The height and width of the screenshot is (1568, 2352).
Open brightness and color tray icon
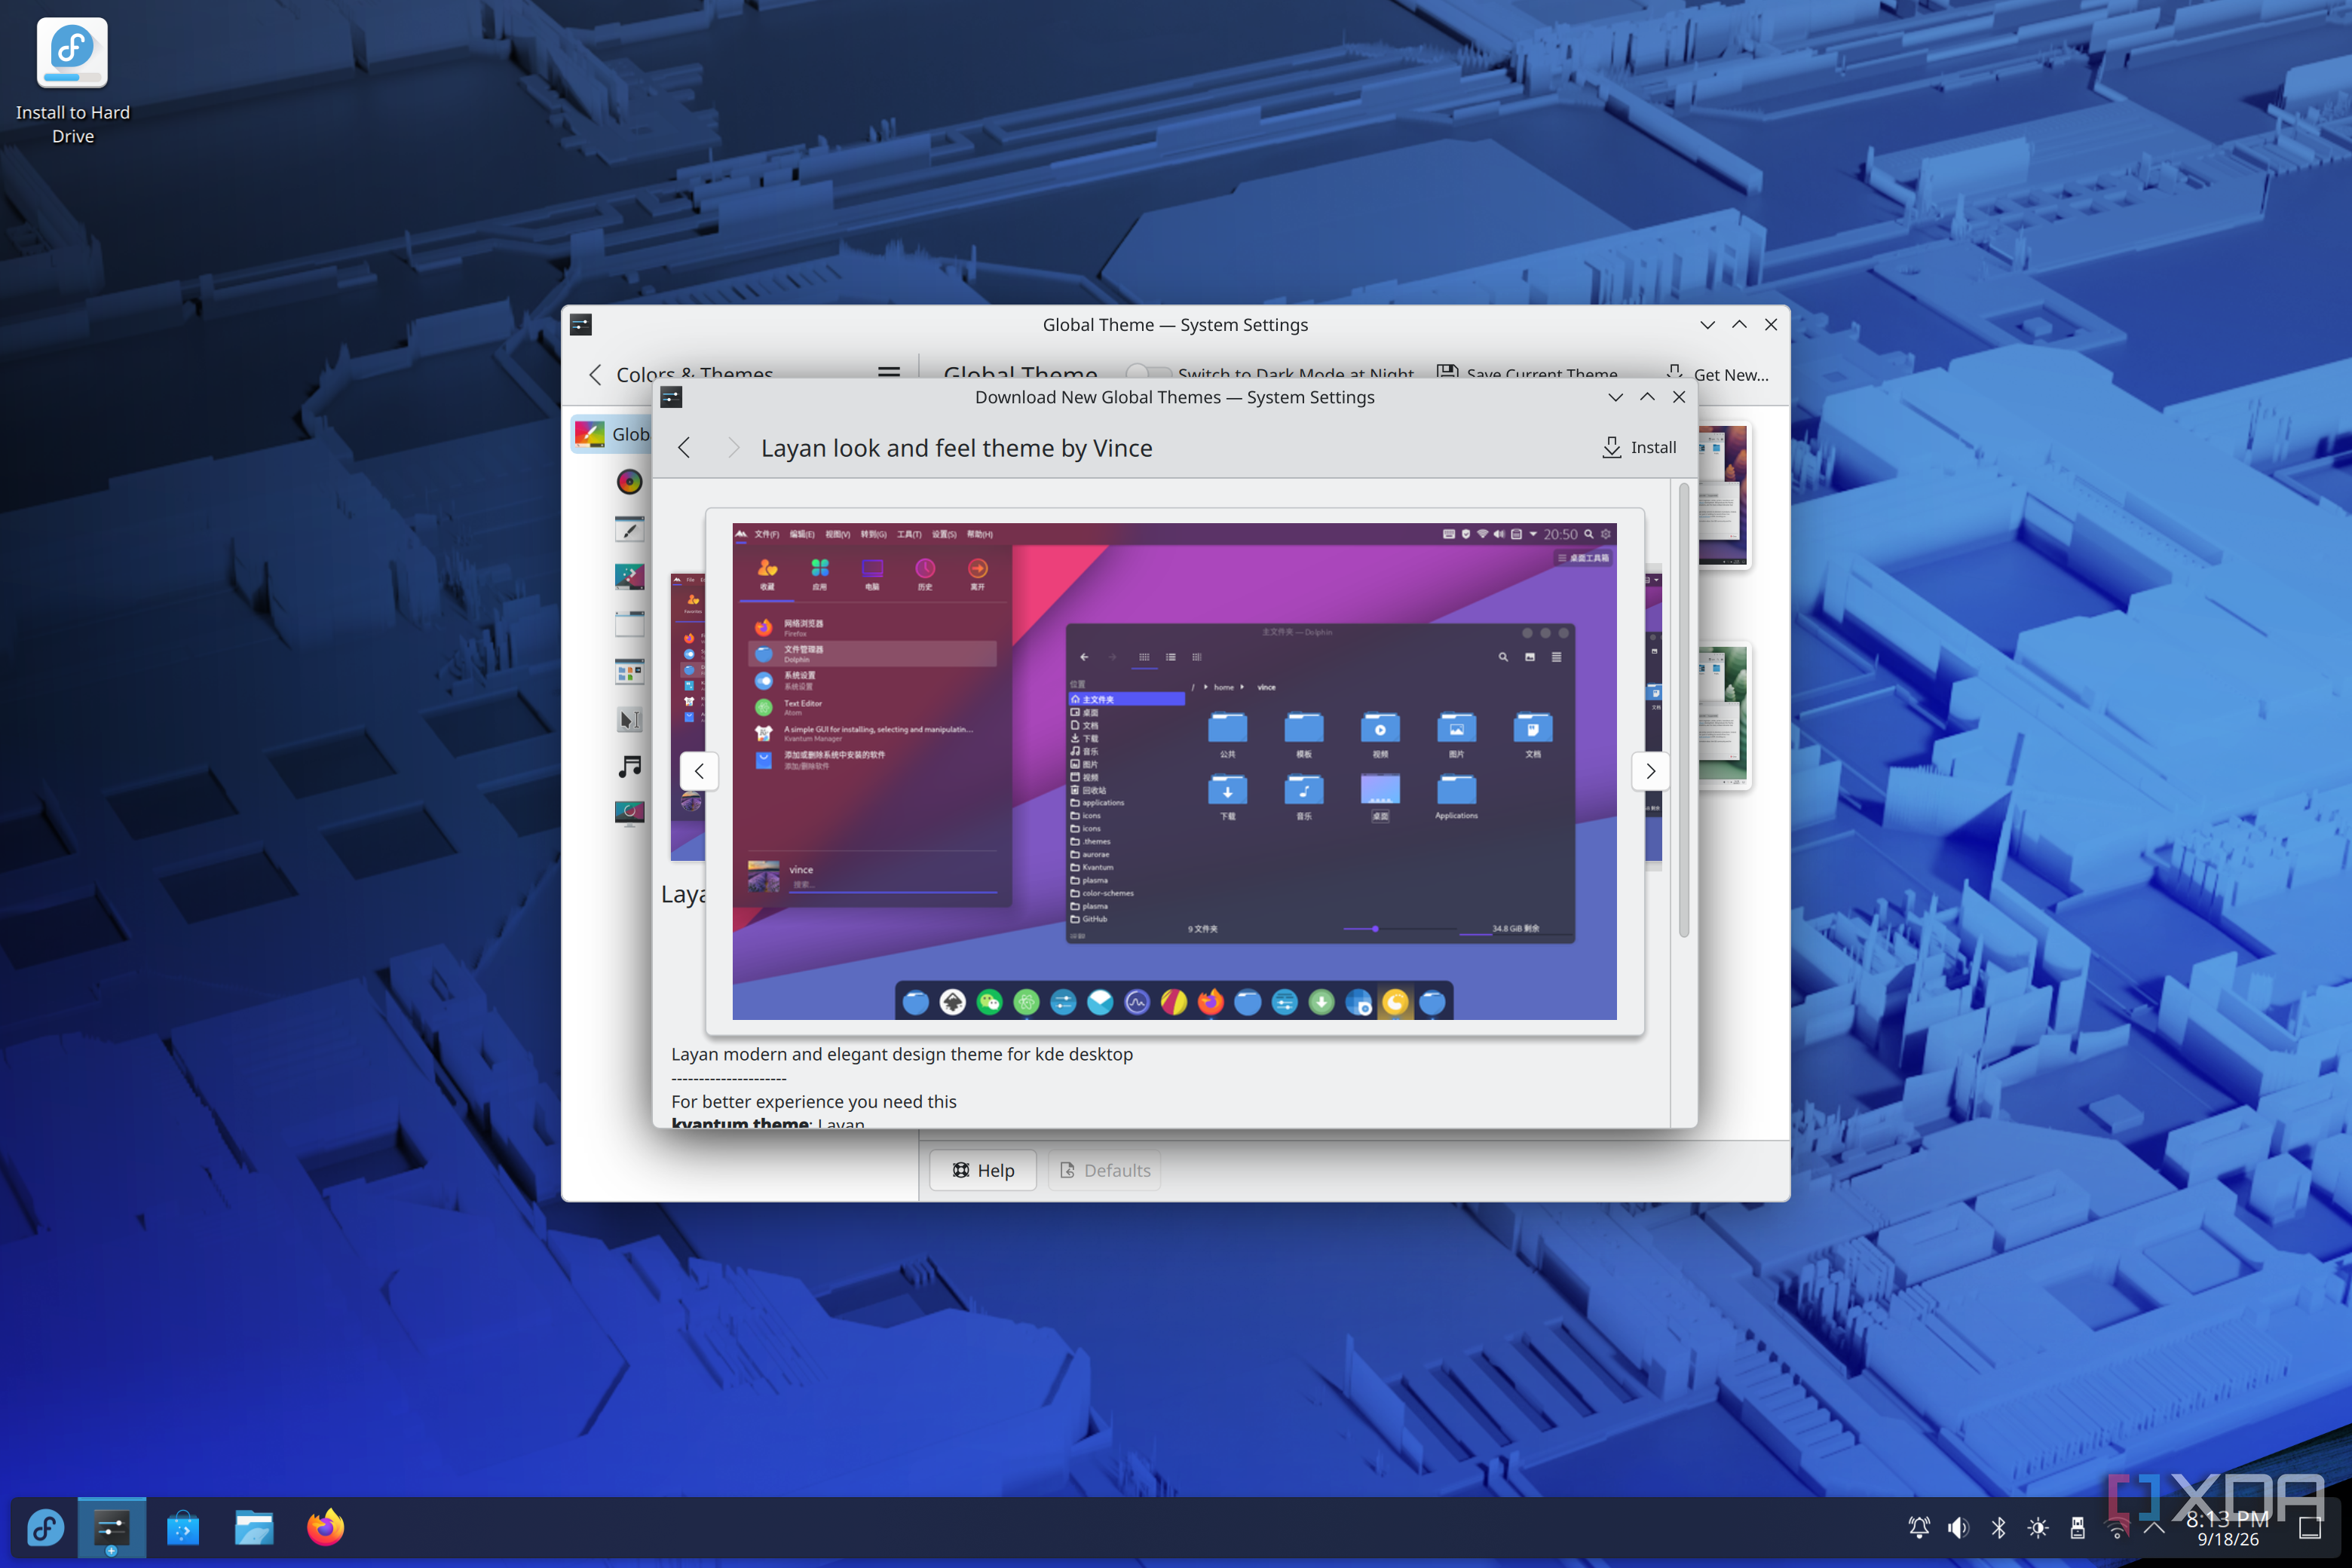(x=2038, y=1527)
